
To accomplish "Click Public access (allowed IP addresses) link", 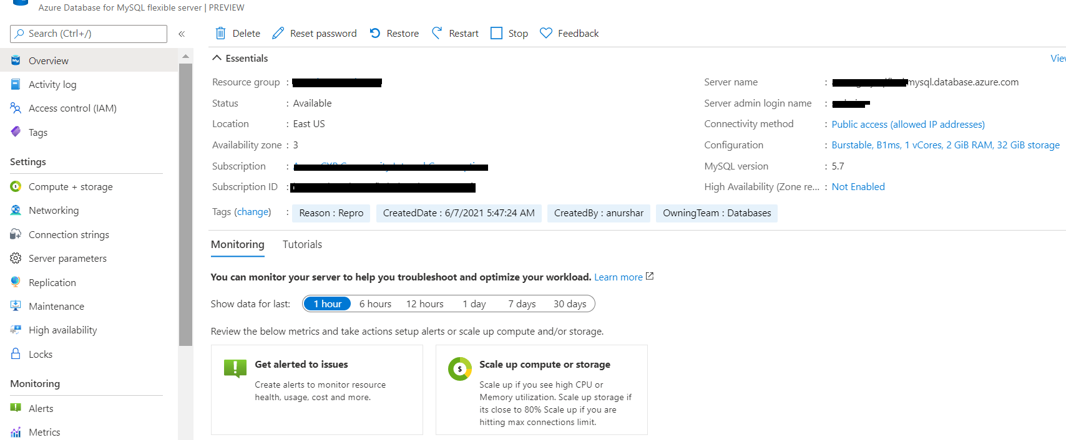I will [x=908, y=124].
